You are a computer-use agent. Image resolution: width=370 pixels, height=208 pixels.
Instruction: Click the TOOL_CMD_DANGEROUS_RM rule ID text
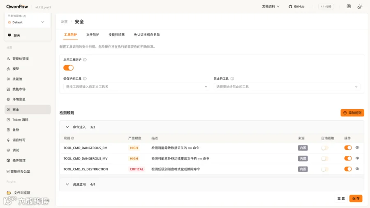tap(86, 148)
